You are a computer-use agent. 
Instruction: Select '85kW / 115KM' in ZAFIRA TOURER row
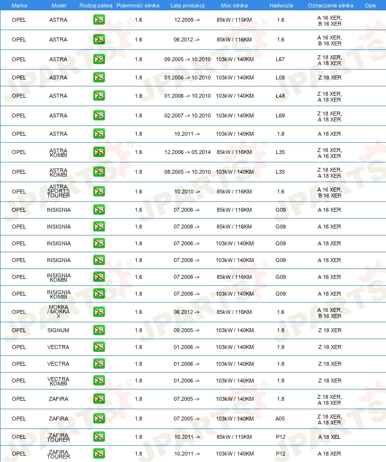[234, 437]
